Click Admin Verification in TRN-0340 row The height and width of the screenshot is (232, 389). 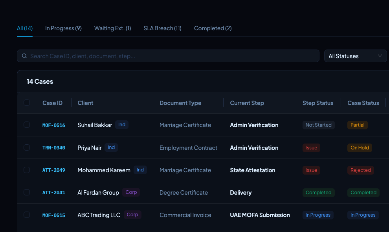coord(254,148)
